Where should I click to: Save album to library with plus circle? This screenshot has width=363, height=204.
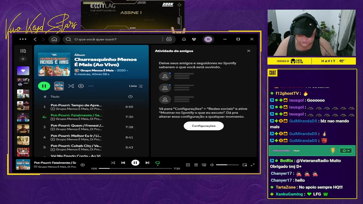tap(81, 86)
